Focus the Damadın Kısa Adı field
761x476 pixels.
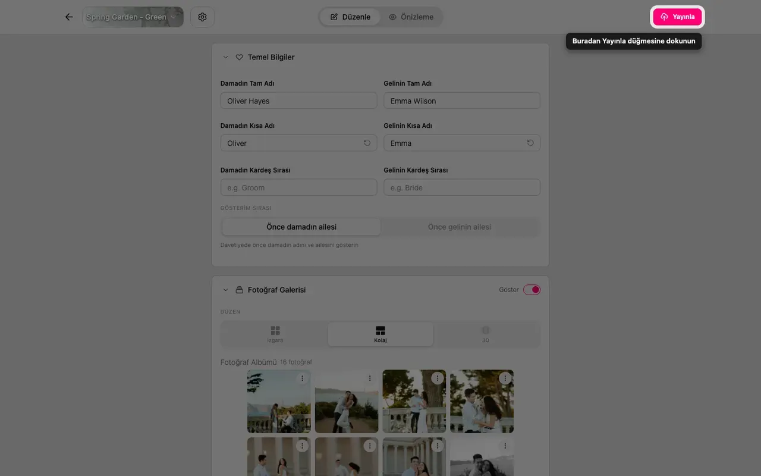(x=298, y=143)
